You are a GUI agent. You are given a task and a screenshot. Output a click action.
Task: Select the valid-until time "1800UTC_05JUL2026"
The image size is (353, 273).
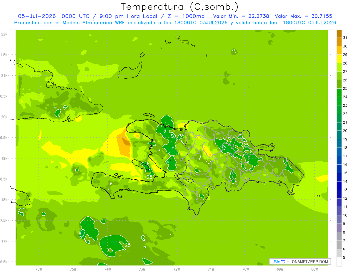tap(309, 23)
